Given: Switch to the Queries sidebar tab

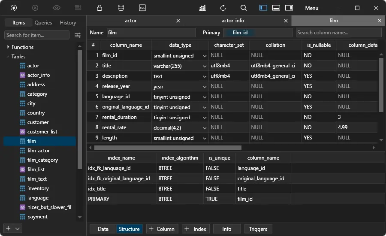Looking at the screenshot, I should click(43, 23).
